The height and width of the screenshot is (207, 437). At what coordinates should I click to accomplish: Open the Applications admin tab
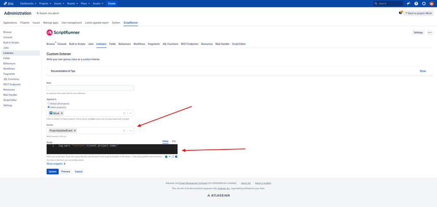point(10,23)
